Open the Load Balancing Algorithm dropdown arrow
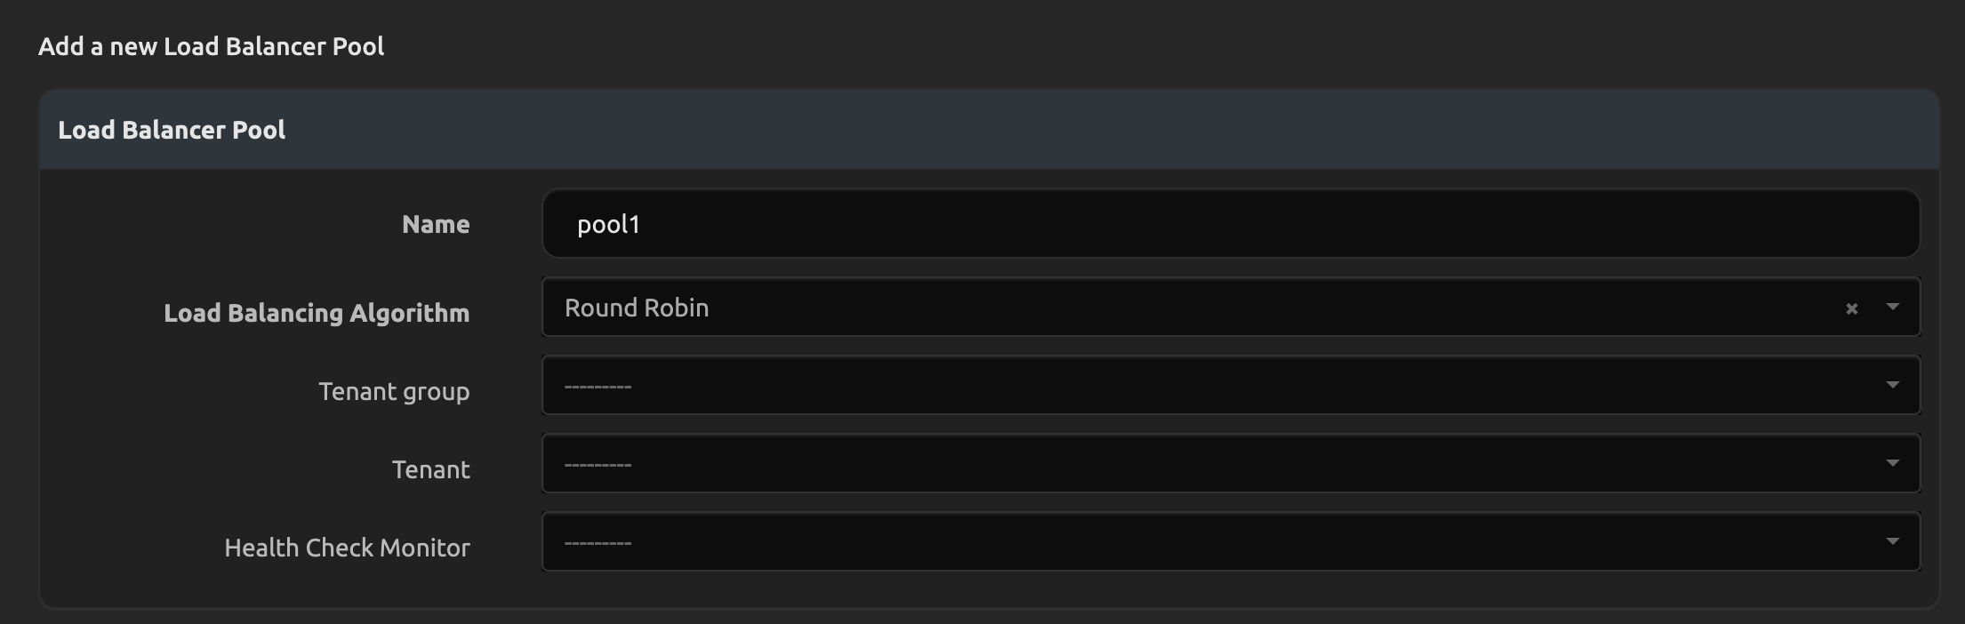 pos(1892,307)
